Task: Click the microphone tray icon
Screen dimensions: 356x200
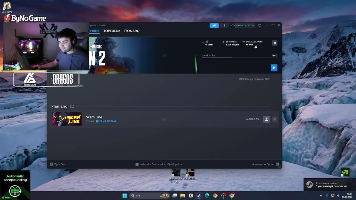Action: click(327, 196)
